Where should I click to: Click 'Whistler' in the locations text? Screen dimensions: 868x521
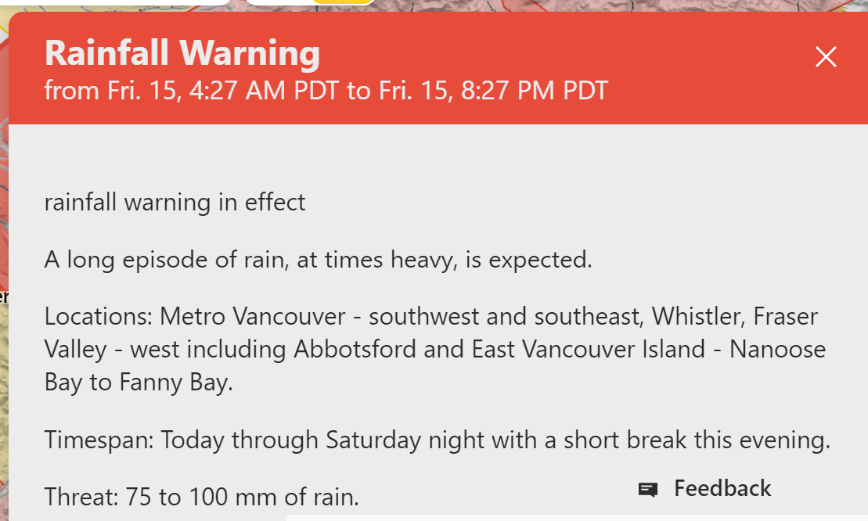click(x=697, y=317)
